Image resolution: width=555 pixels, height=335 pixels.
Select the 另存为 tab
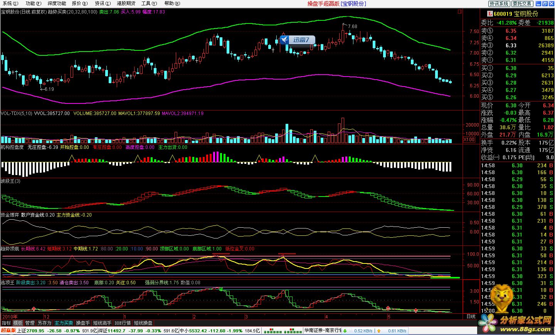(44, 323)
